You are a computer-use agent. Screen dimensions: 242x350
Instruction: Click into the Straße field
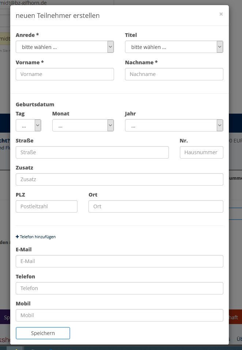click(92, 152)
